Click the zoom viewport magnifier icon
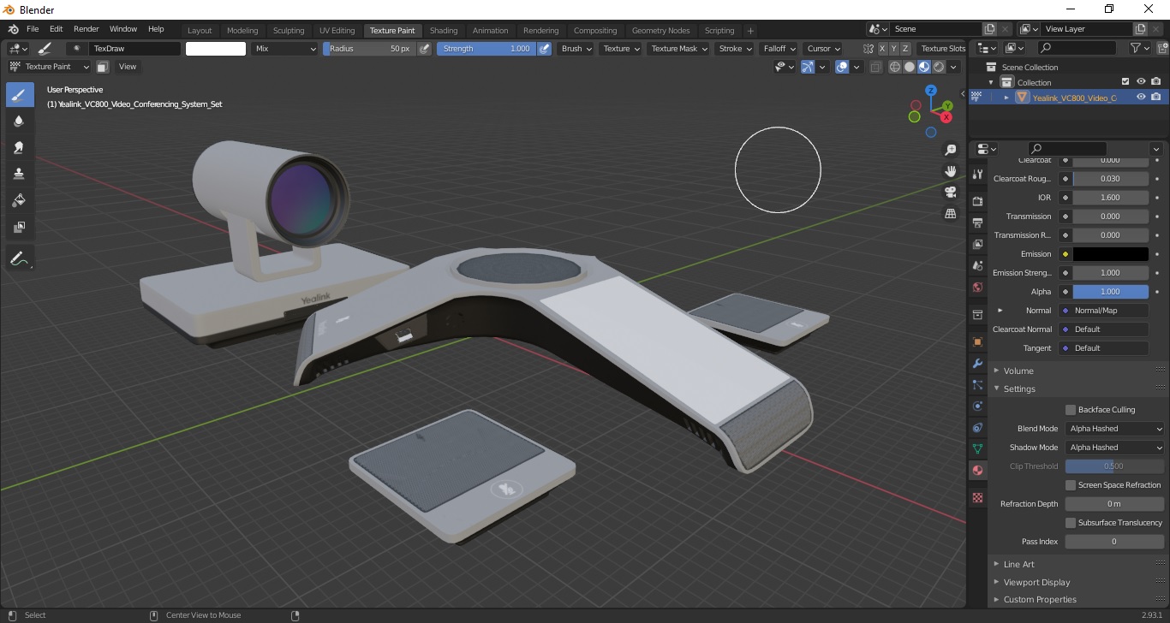1170x623 pixels. pyautogui.click(x=950, y=150)
